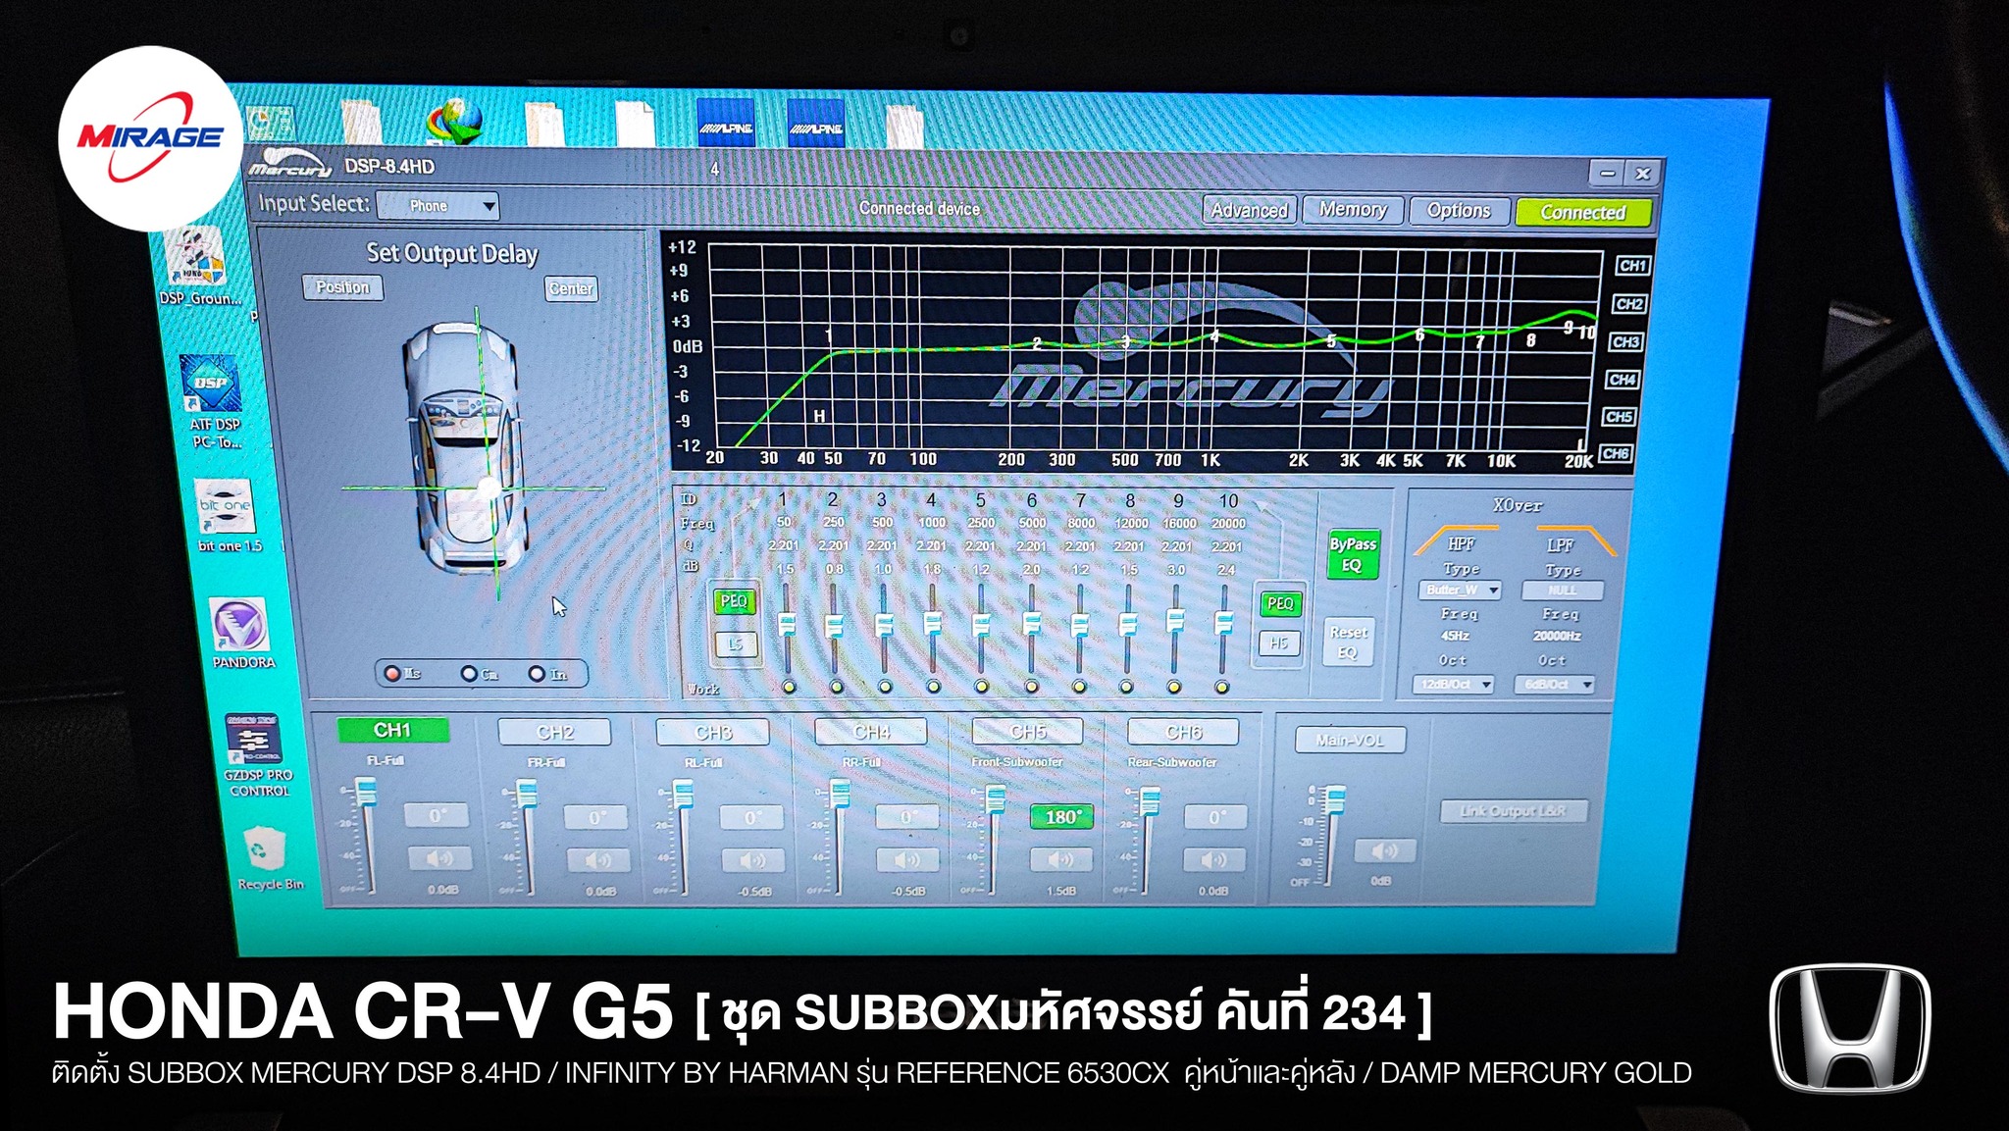The width and height of the screenshot is (2009, 1131).
Task: Launch bit one 1.5 desktop shortcut
Action: [x=227, y=515]
